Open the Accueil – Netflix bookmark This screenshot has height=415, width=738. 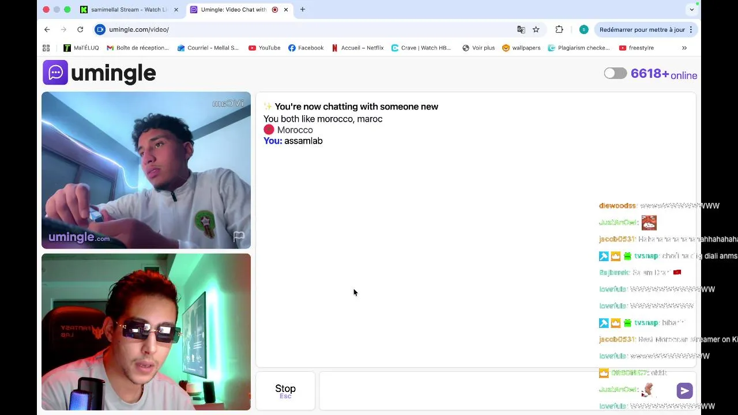(x=357, y=48)
